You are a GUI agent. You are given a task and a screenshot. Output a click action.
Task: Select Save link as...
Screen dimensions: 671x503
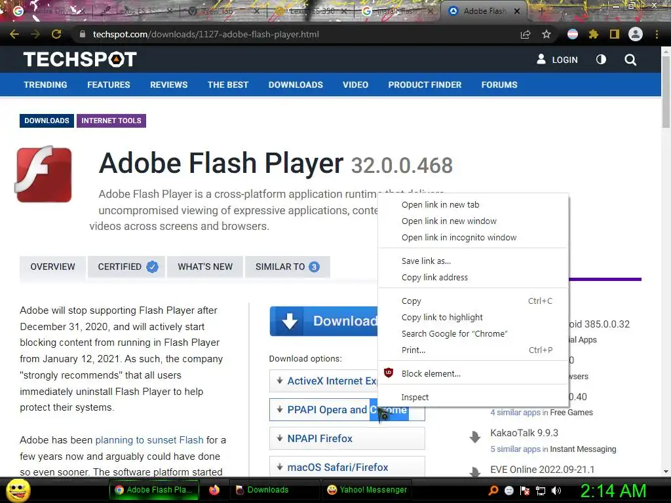[x=473, y=261]
